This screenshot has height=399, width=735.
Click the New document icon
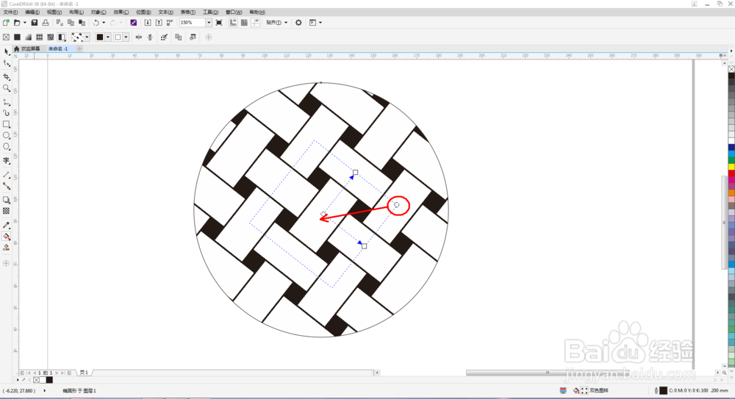tap(6, 23)
